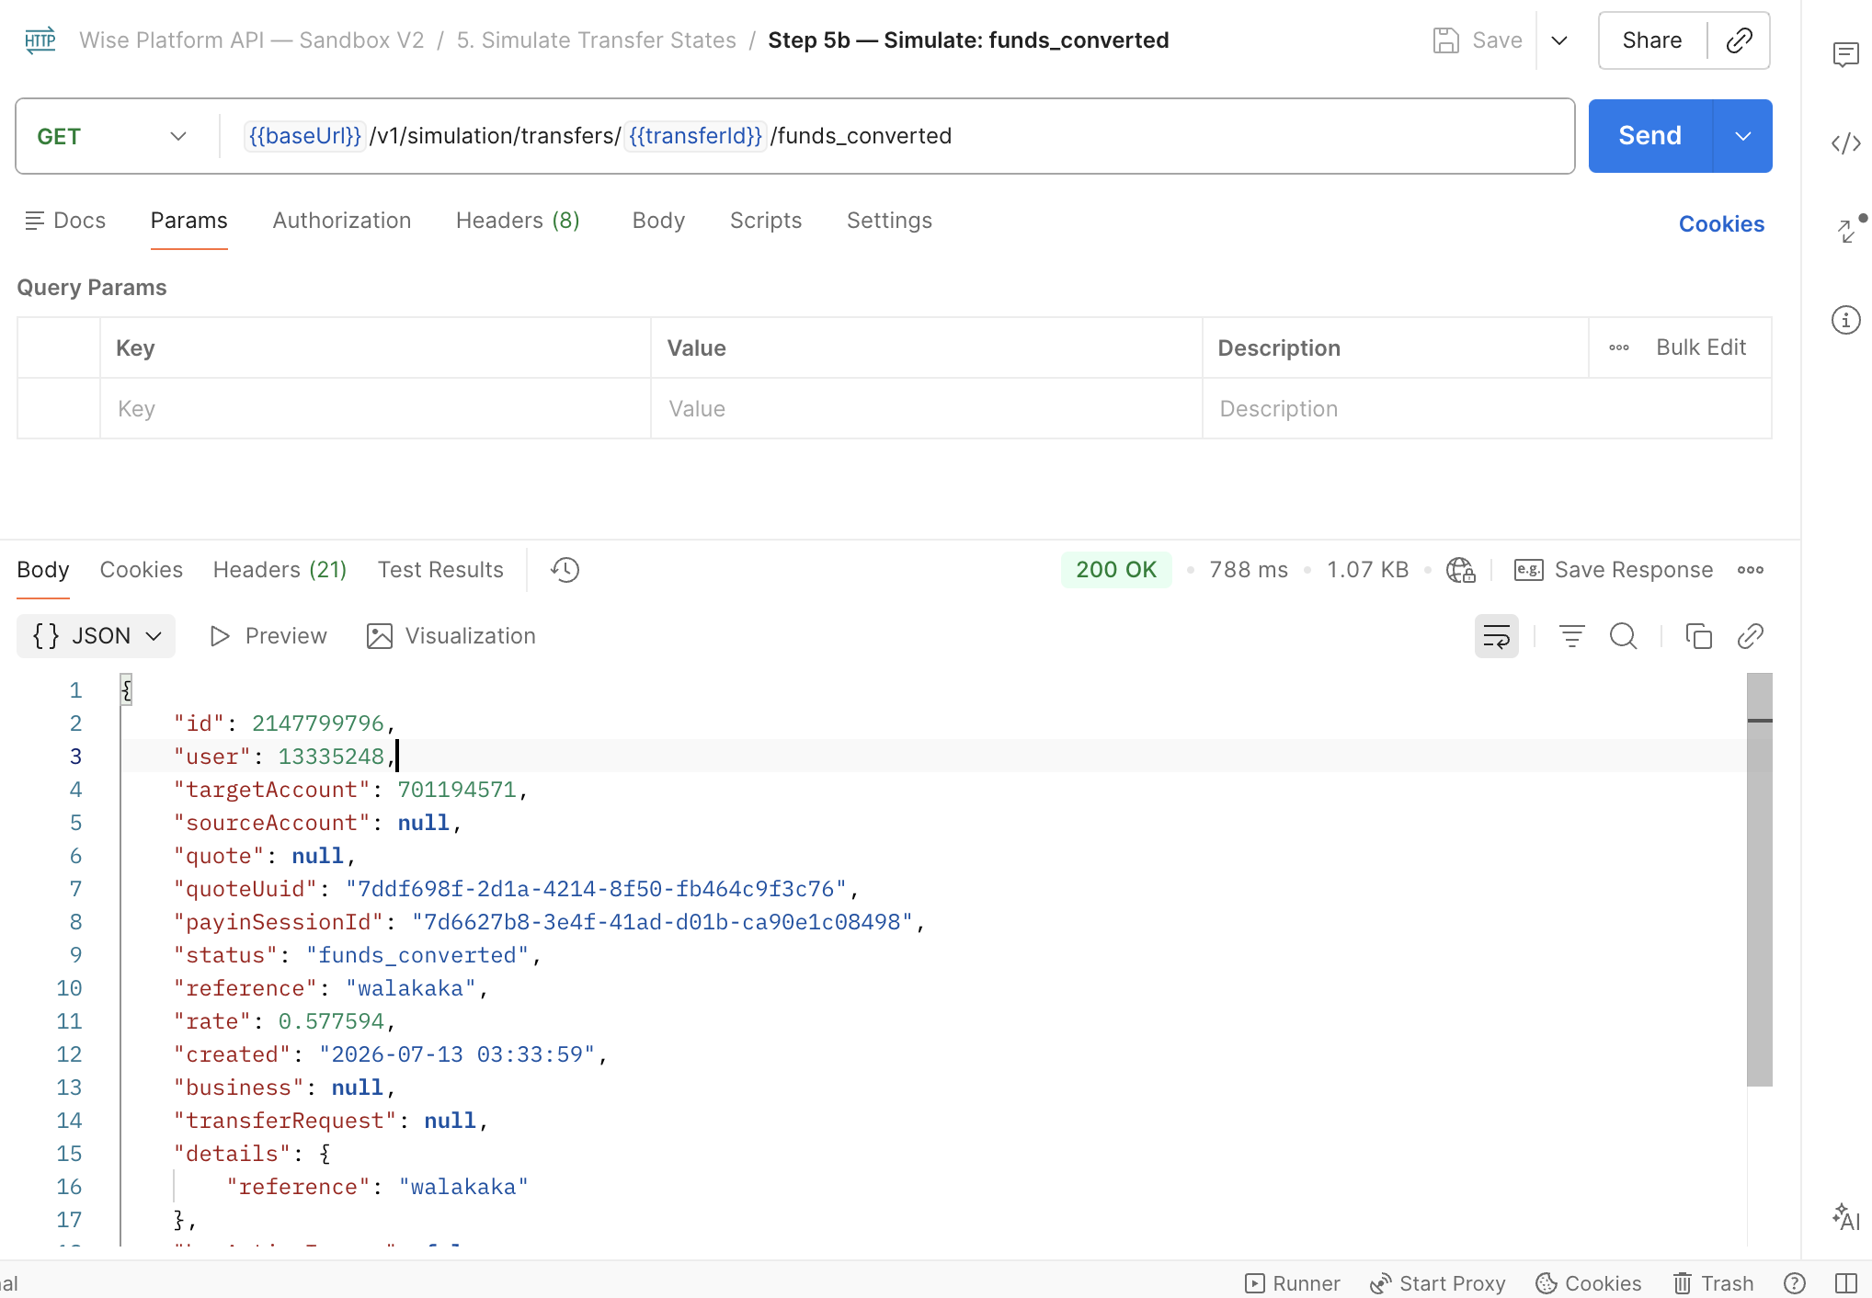Image resolution: width=1872 pixels, height=1298 pixels.
Task: Open the code snippet panel icon
Action: click(1845, 143)
